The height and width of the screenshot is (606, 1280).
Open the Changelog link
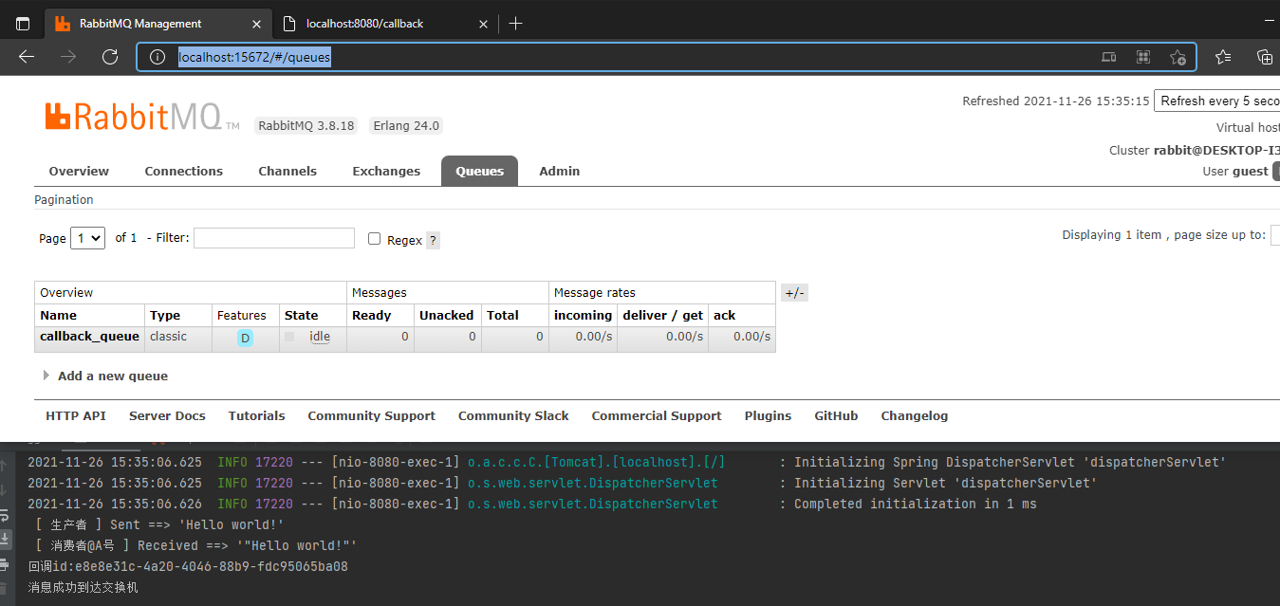pyautogui.click(x=914, y=415)
